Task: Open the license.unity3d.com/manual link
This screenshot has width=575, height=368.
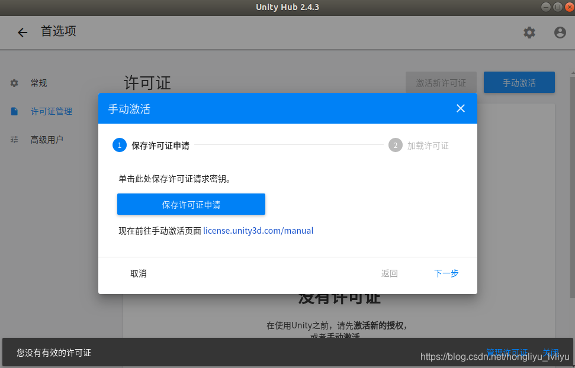Action: pos(258,231)
